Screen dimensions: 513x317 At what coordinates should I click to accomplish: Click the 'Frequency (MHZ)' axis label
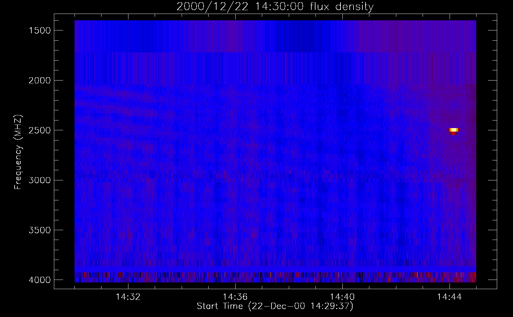(x=18, y=152)
